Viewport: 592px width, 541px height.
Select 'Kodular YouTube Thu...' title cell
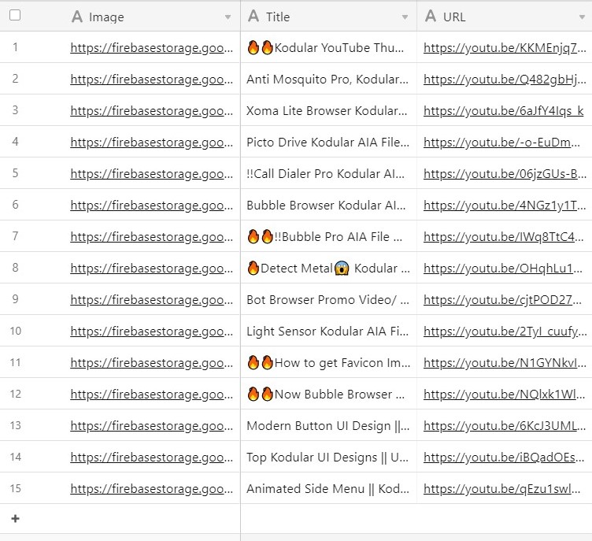coord(329,47)
